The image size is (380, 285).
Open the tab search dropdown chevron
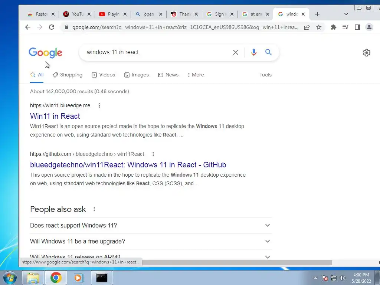tap(346, 14)
